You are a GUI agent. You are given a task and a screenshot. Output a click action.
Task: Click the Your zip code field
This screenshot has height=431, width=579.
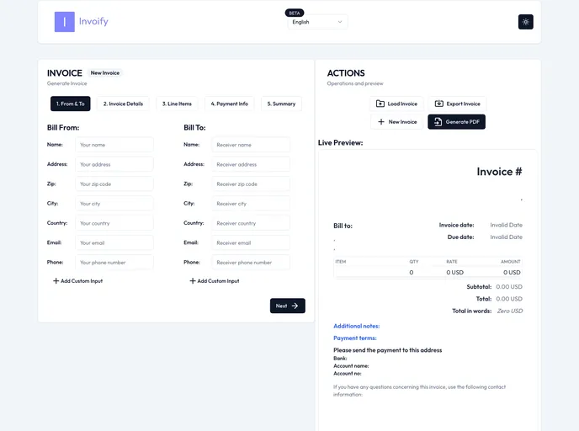point(114,184)
